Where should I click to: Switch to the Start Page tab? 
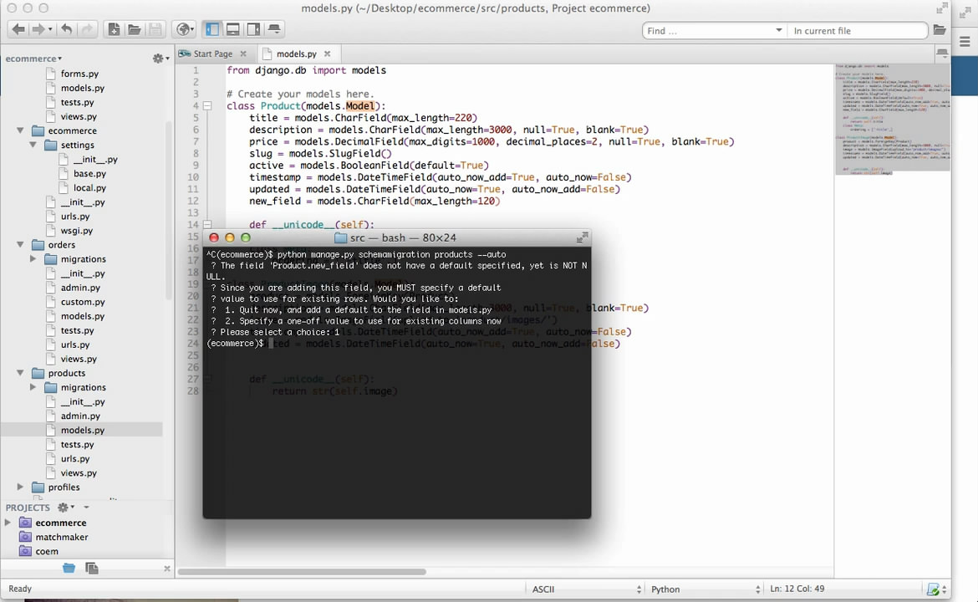point(212,54)
